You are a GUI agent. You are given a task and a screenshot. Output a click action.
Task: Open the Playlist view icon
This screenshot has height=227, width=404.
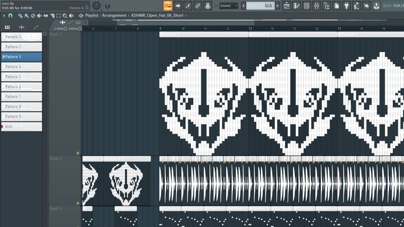click(x=287, y=6)
